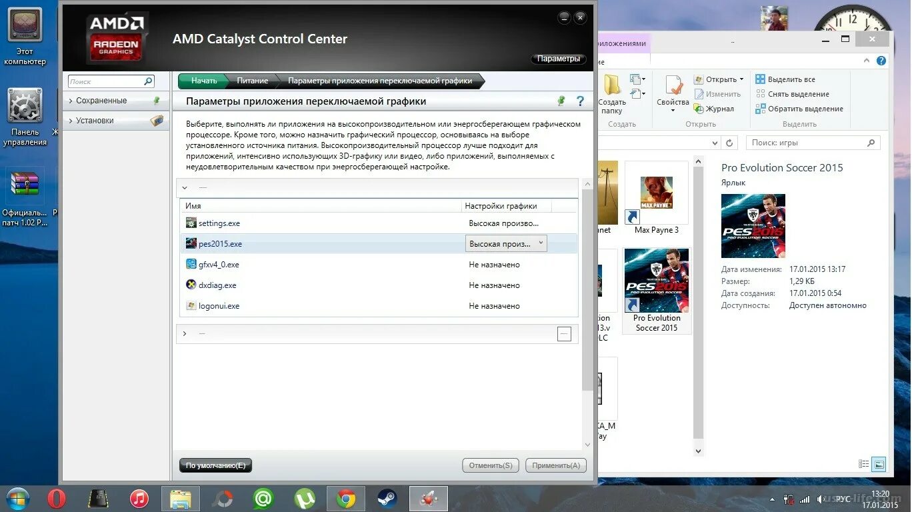Image resolution: width=912 pixels, height=512 pixels.
Task: Click the dxdiag.exe application icon
Action: coord(191,285)
